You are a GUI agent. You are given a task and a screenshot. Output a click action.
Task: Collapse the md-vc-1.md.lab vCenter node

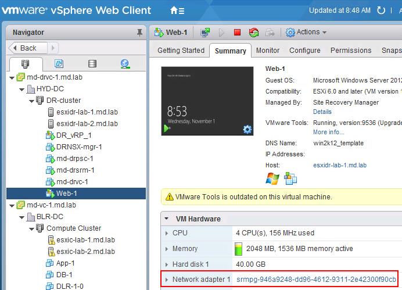pyautogui.click(x=12, y=206)
